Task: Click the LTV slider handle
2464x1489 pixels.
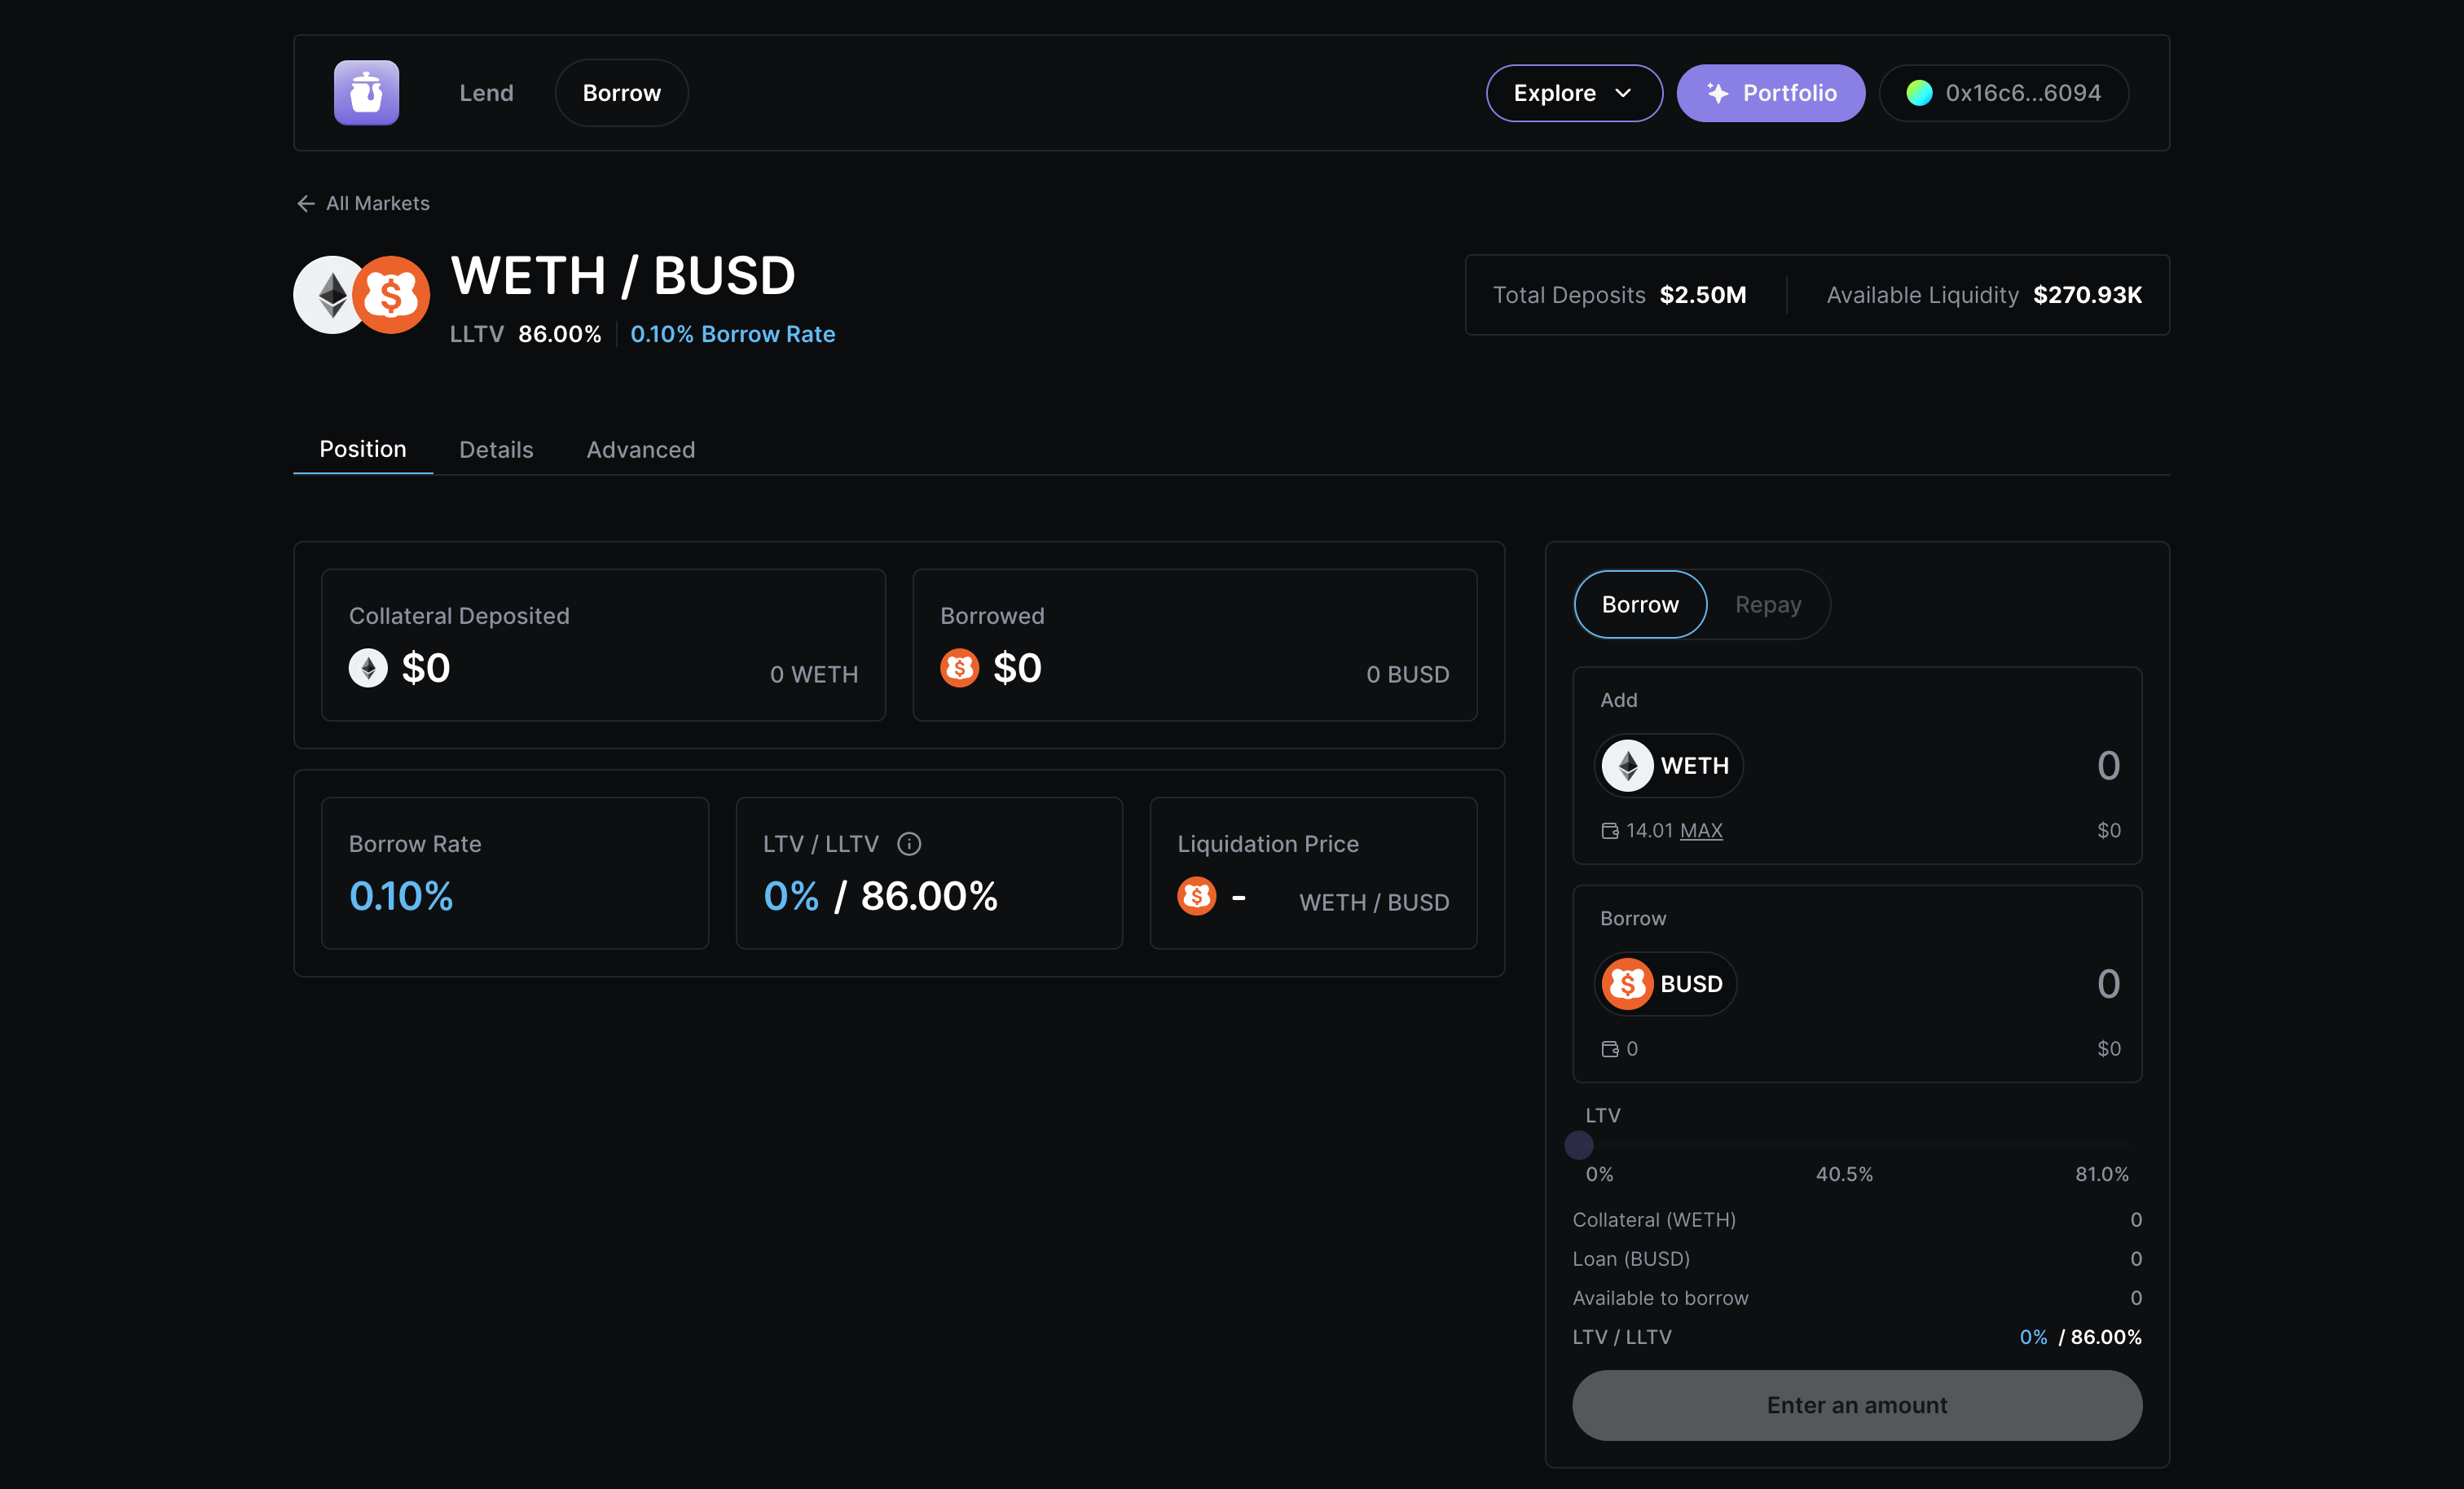Action: (x=1578, y=1145)
